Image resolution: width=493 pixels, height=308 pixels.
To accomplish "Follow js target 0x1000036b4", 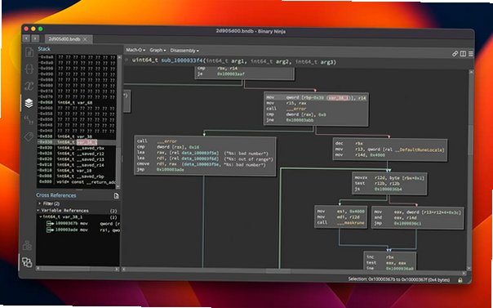I will (x=388, y=189).
